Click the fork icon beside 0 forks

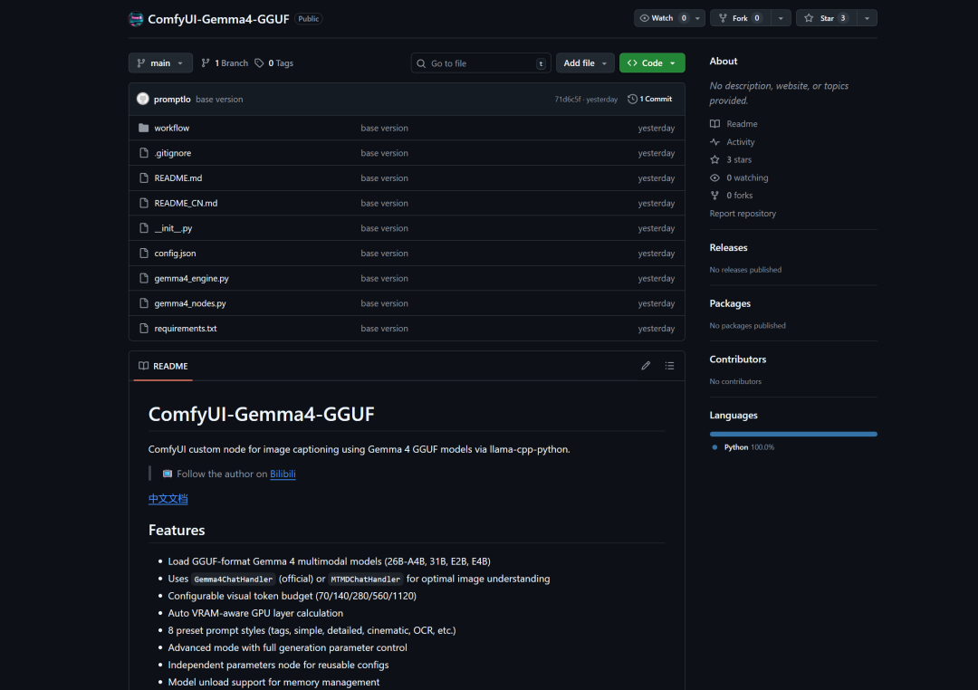click(x=714, y=196)
